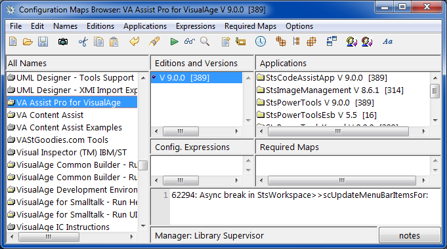Select VisualAge for Smalltalk - Run UI entry
Screen dimensions: 447x249
[72, 214]
